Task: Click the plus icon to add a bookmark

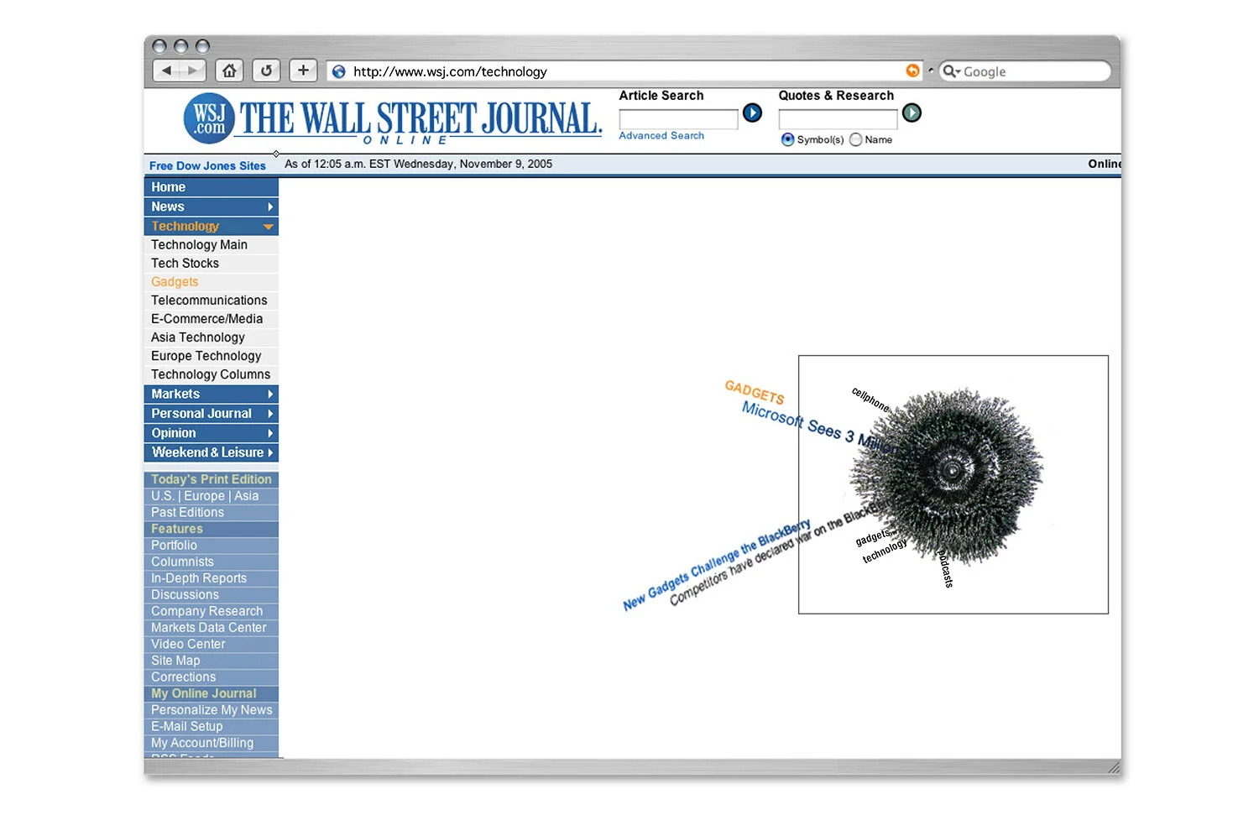Action: (303, 71)
